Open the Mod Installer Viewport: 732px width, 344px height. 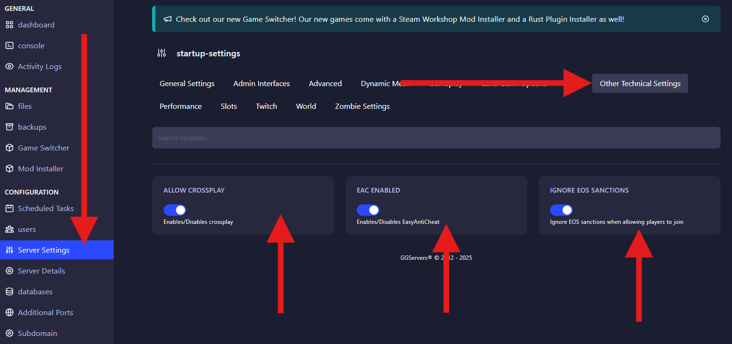click(x=40, y=168)
